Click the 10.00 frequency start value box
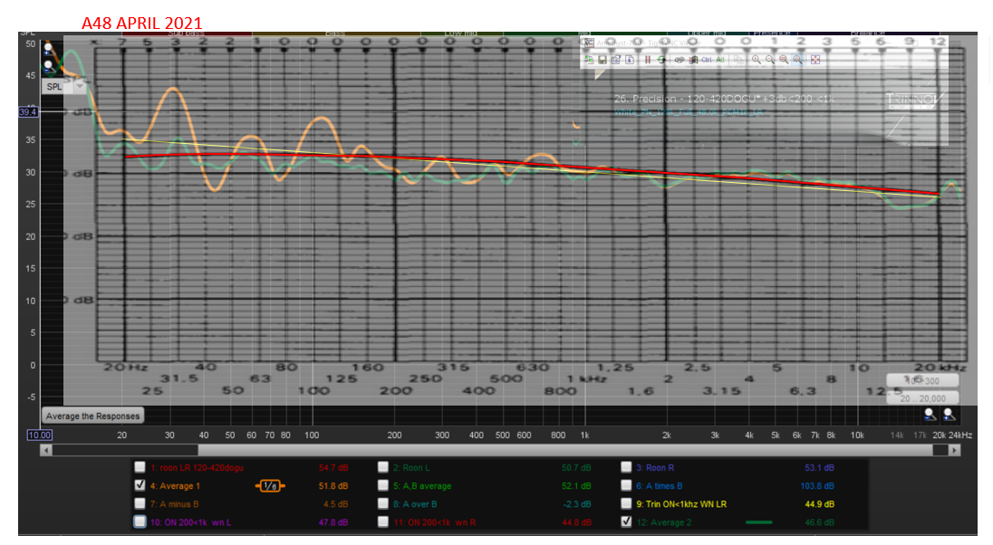 point(39,435)
